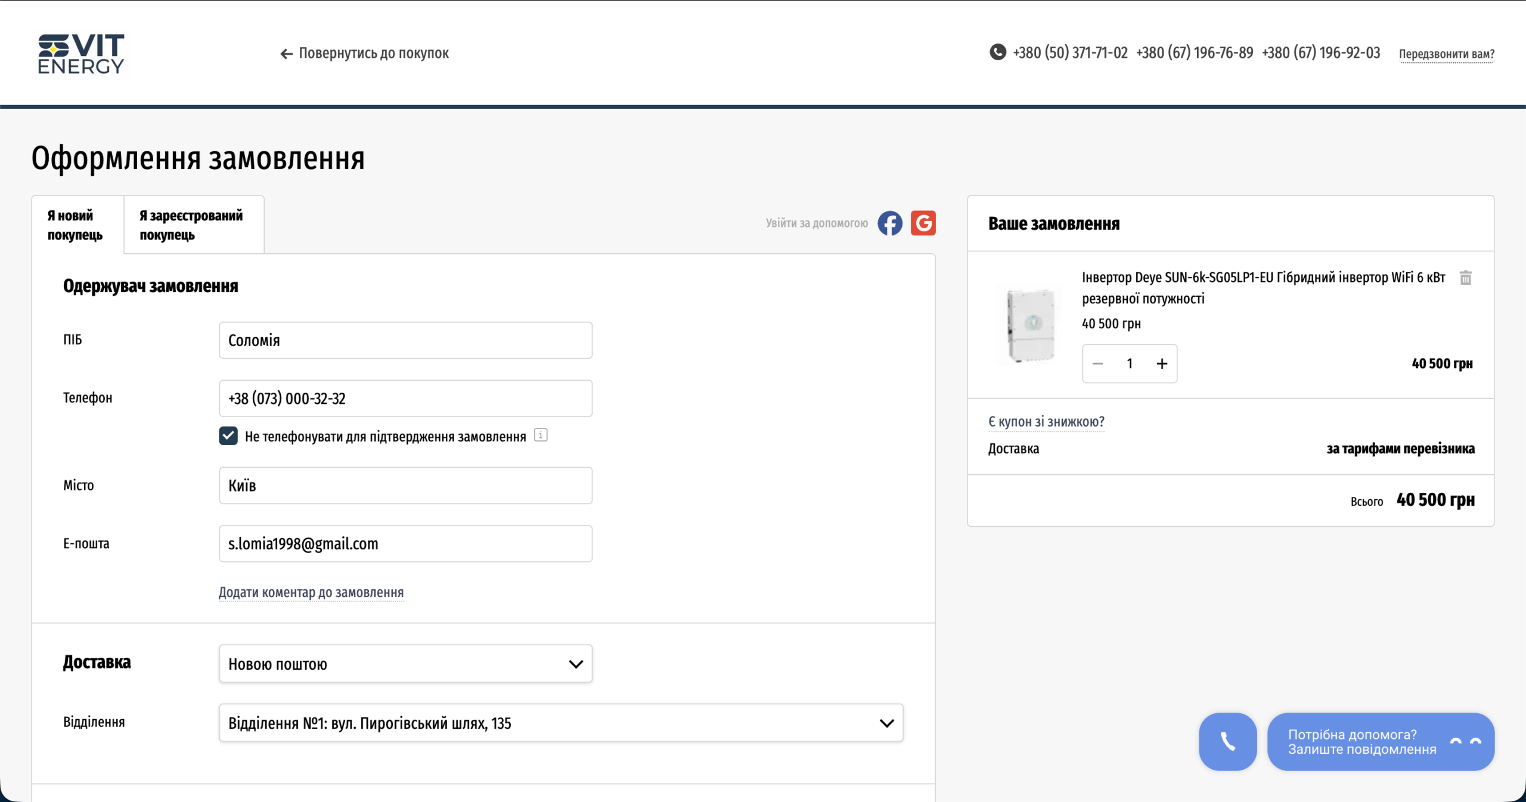Click the Deye inverter product thumbnail
The width and height of the screenshot is (1526, 802).
[1031, 325]
